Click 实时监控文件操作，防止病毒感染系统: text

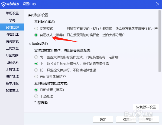tap(62, 50)
